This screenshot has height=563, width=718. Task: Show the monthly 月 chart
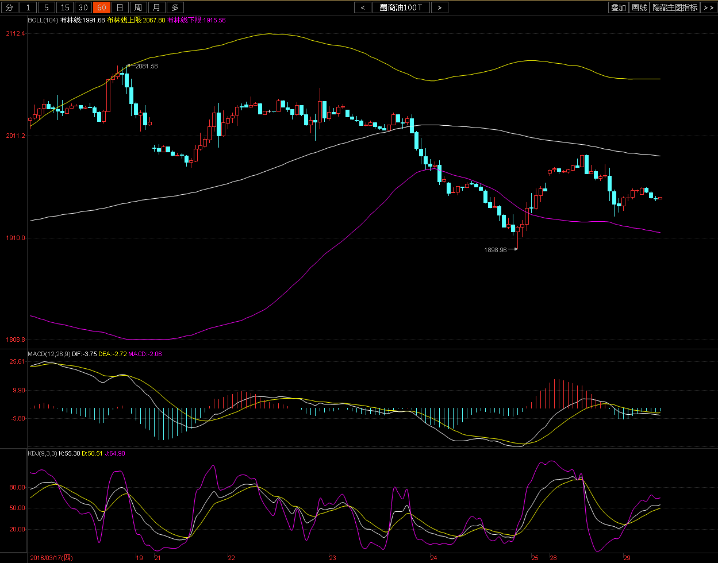coord(156,7)
